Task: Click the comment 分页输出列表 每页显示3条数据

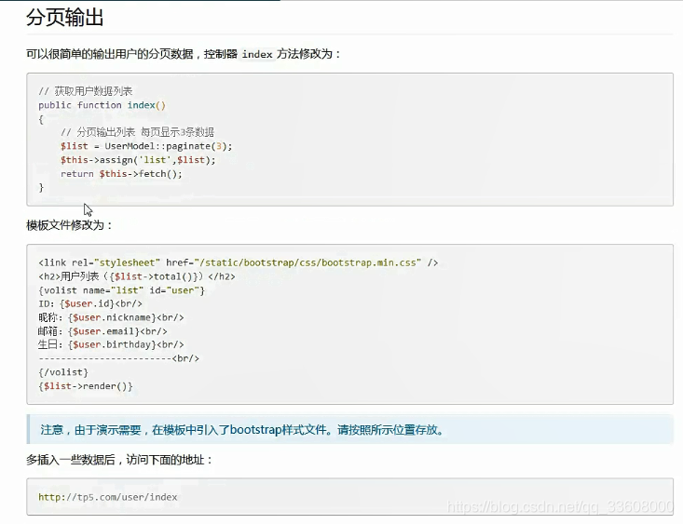Action: coord(137,132)
